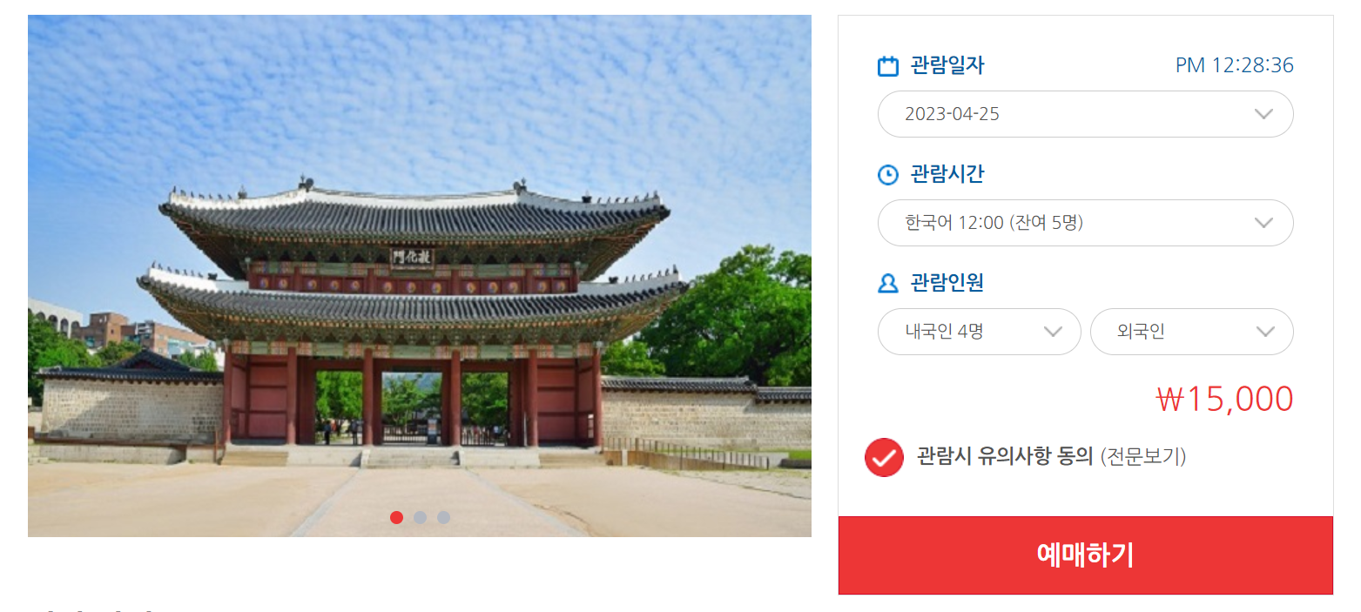The width and height of the screenshot is (1361, 612).
Task: Click the clock icon beside 관람시간
Action: point(887,175)
